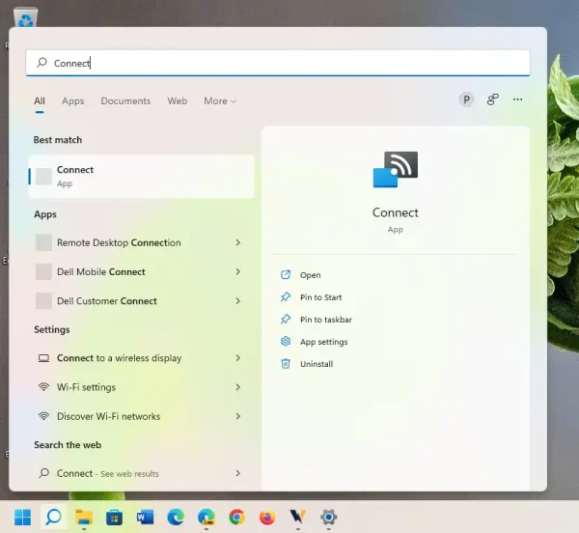Click the trash icon beside Uninstall
Image resolution: width=579 pixels, height=533 pixels.
point(286,363)
